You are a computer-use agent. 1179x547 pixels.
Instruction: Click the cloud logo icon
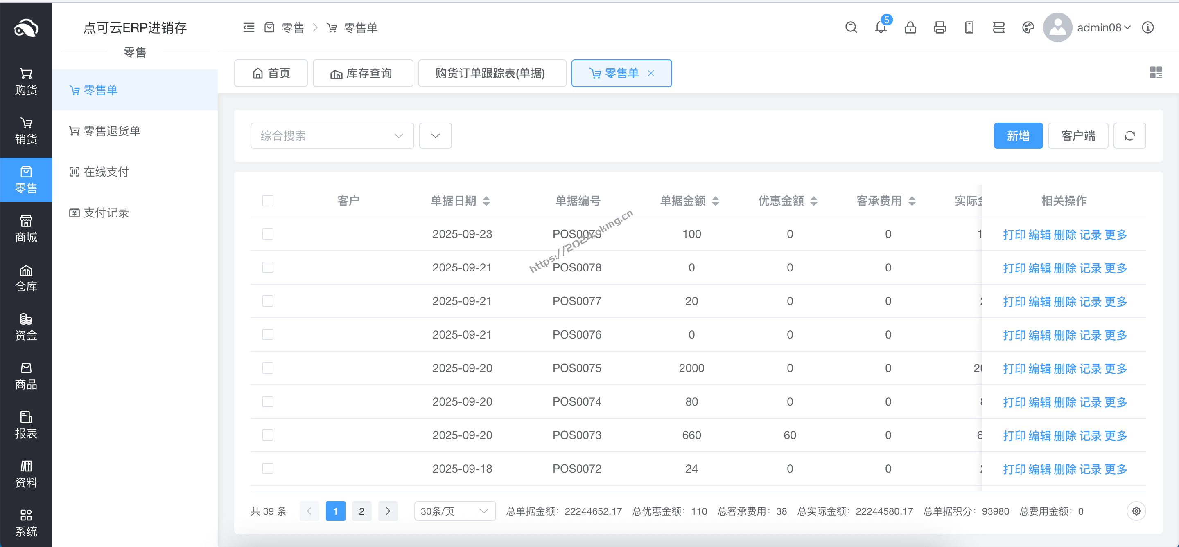point(26,28)
